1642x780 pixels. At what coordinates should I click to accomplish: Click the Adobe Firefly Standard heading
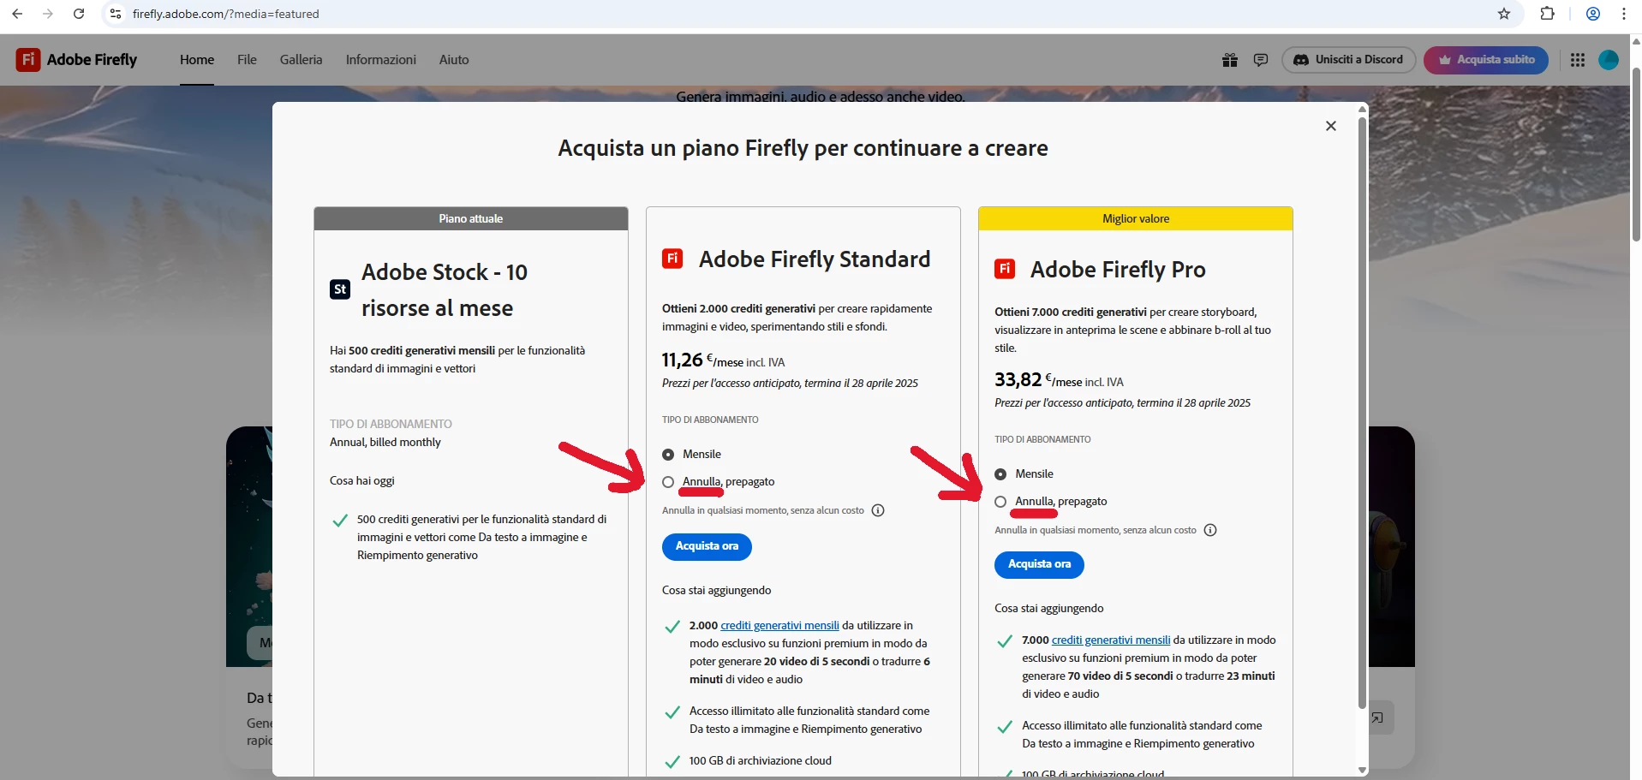coord(815,259)
